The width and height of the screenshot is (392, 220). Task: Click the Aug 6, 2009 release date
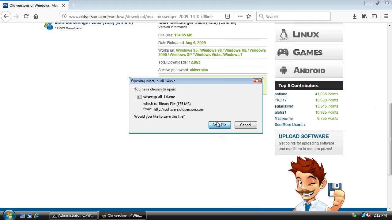point(195,43)
